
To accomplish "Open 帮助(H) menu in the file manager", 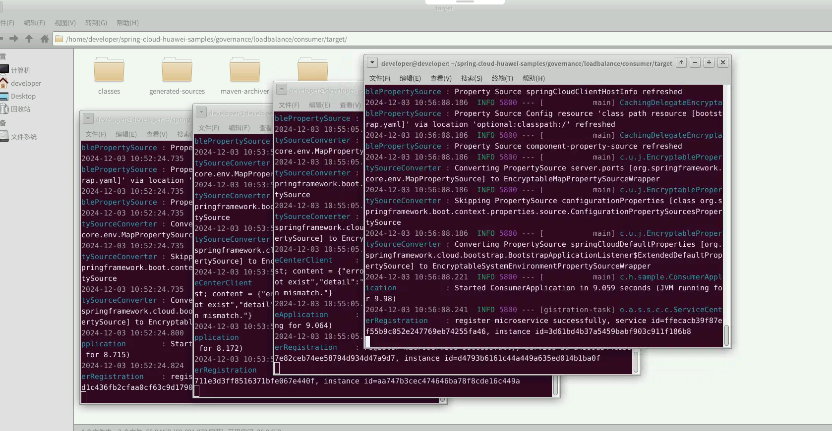I will [127, 23].
